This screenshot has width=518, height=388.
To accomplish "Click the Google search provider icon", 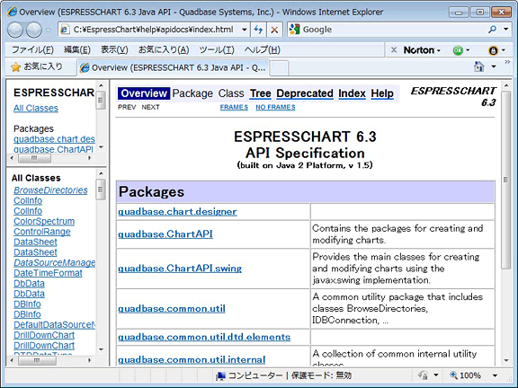I will (x=294, y=30).
